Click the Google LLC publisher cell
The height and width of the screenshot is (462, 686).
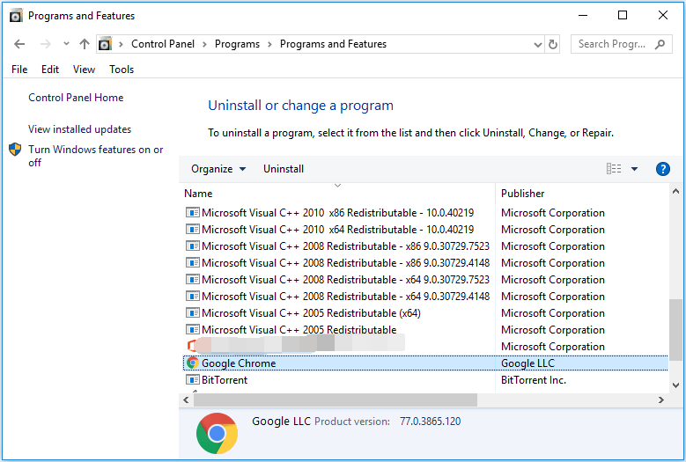point(527,363)
